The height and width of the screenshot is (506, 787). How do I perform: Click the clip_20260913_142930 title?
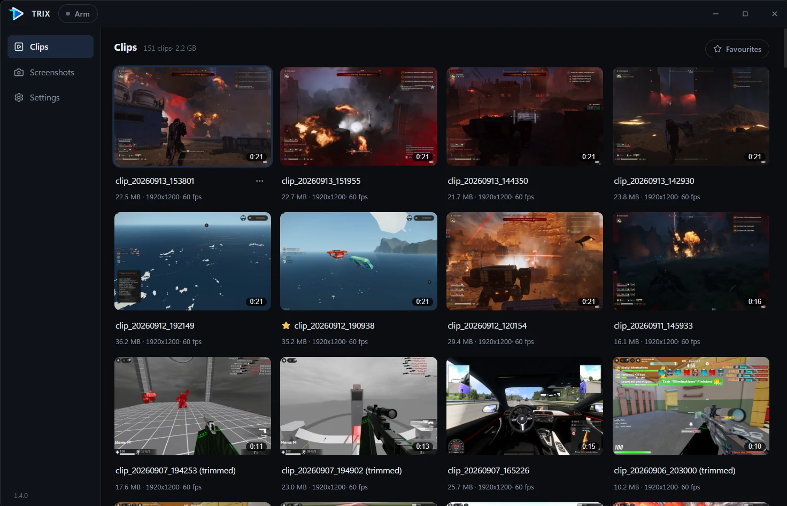tap(654, 181)
